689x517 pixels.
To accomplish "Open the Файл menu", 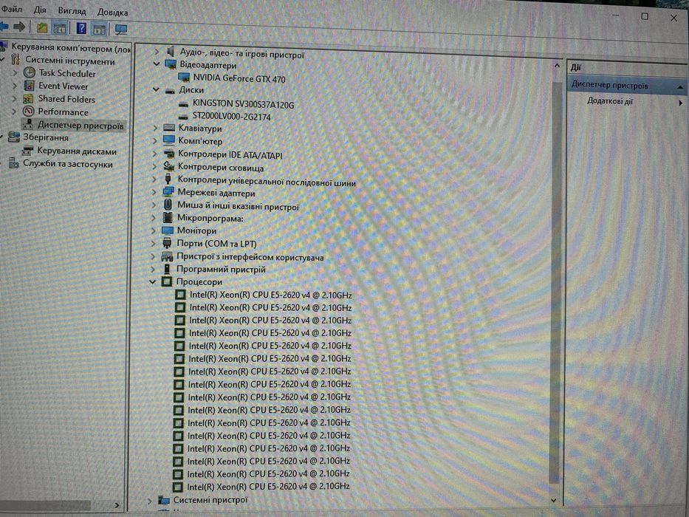I will click(12, 9).
